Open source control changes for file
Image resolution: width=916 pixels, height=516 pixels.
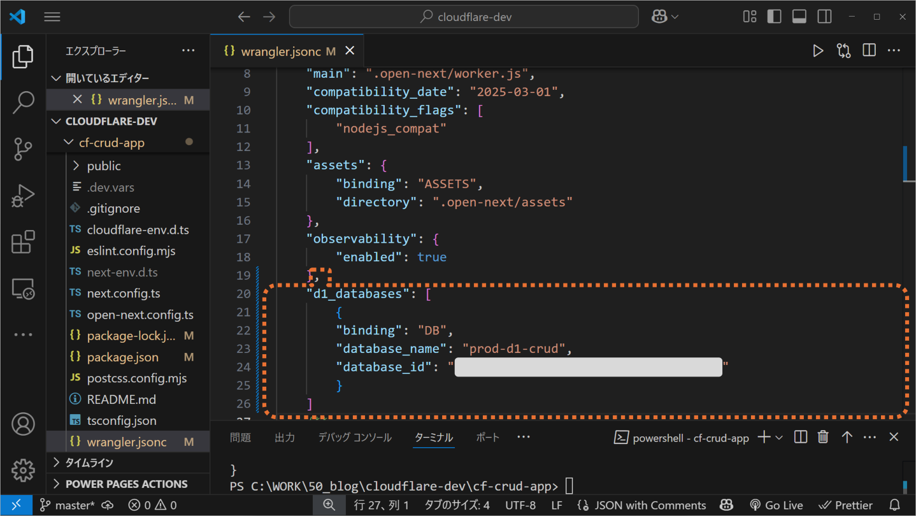844,51
